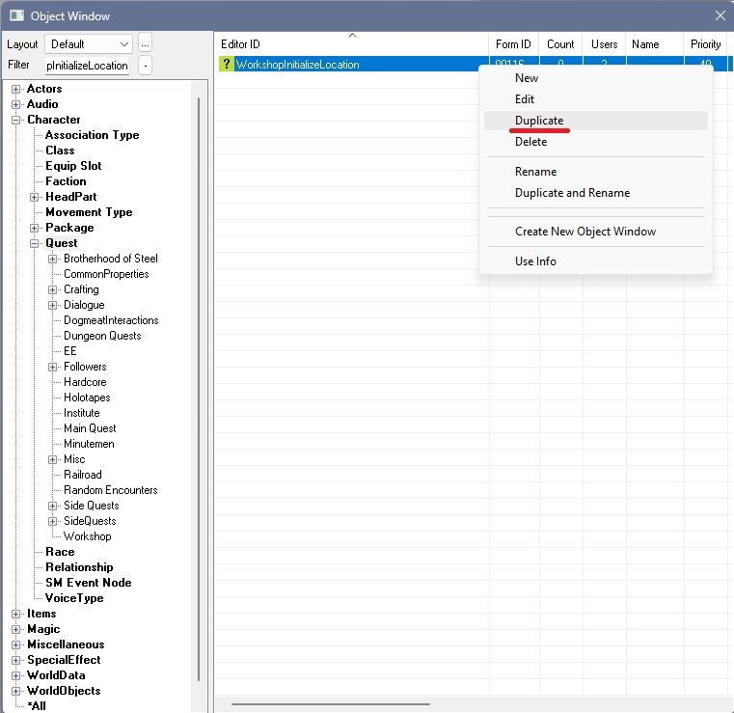Choose Duplicate in the context menu
This screenshot has height=713, width=734.
[x=595, y=121]
